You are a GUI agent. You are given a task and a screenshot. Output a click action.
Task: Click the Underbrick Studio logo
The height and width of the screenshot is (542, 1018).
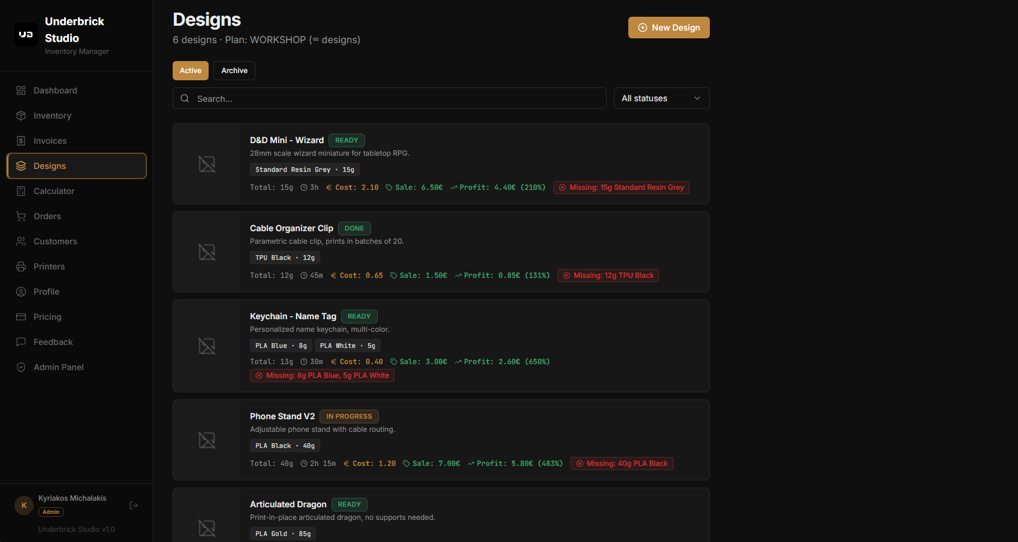pos(26,35)
